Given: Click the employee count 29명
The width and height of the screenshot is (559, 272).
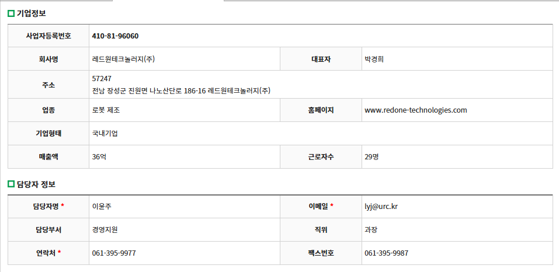Looking at the screenshot, I should coord(372,157).
